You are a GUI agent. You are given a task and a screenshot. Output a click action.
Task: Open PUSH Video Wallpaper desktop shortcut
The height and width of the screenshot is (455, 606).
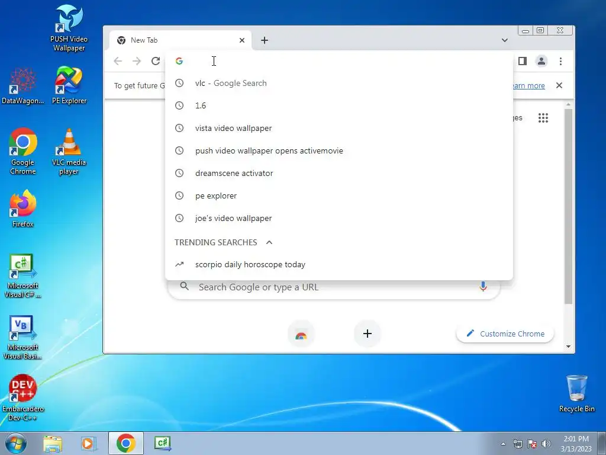point(69,28)
